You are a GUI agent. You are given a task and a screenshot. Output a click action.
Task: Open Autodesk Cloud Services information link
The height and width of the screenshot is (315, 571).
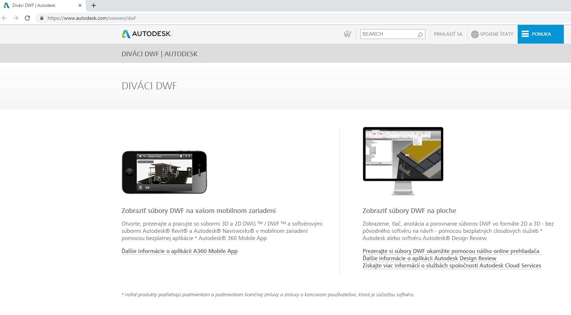tap(452, 266)
